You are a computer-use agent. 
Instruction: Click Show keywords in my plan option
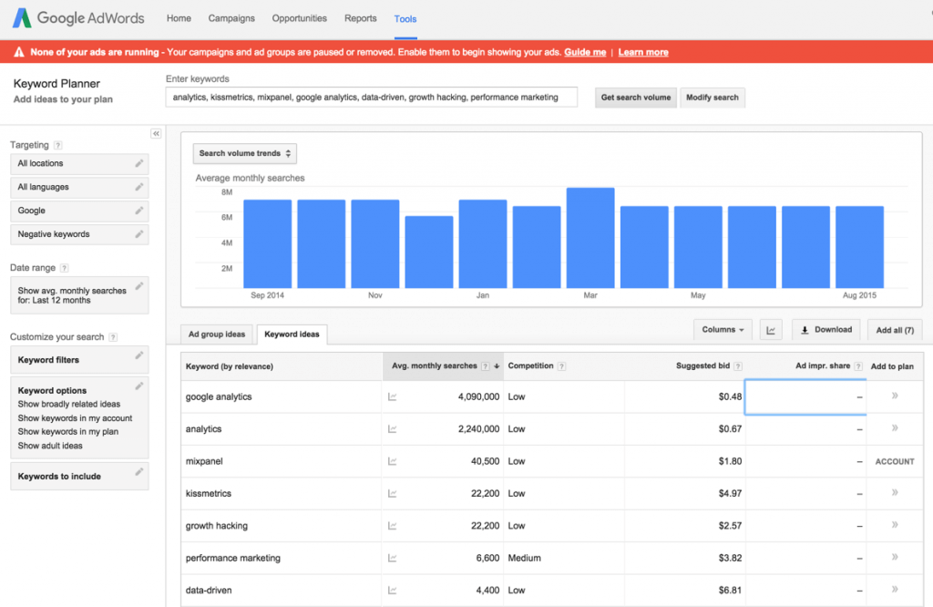coord(67,432)
